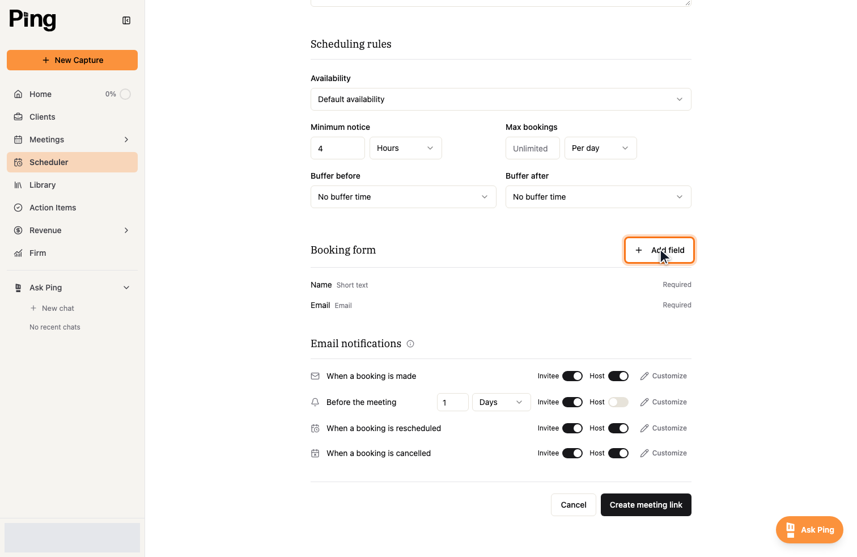The image size is (857, 557).
Task: Collapse the Ask Ping section
Action: tap(126, 288)
